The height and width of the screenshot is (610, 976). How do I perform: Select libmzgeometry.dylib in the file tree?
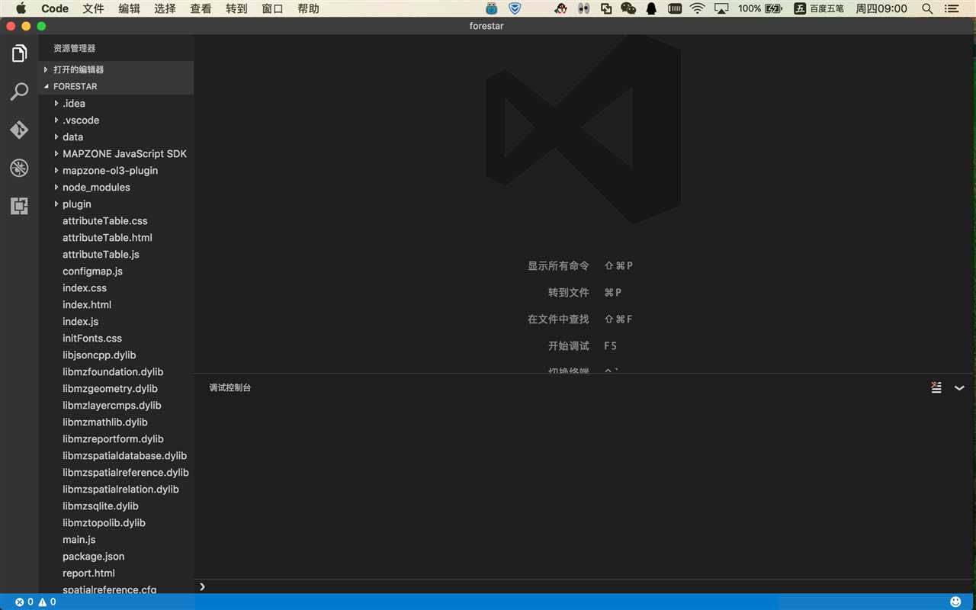click(x=117, y=388)
